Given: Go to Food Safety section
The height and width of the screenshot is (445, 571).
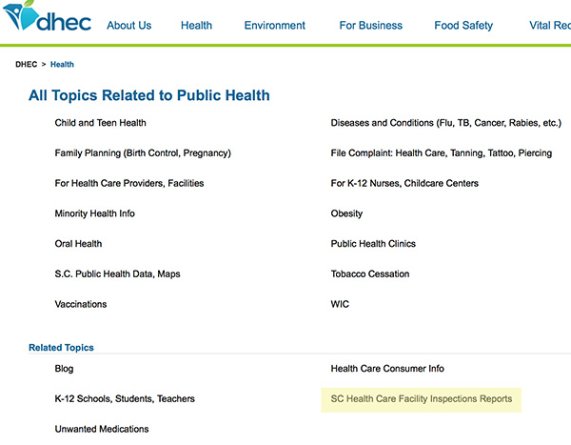Looking at the screenshot, I should coord(463,26).
